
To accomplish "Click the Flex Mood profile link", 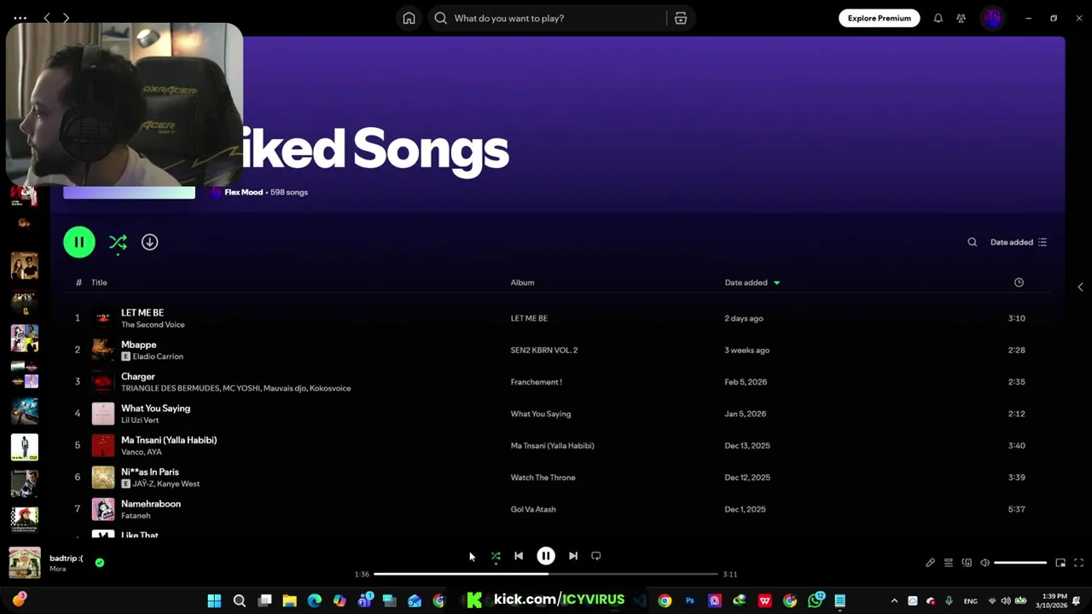I will [243, 192].
